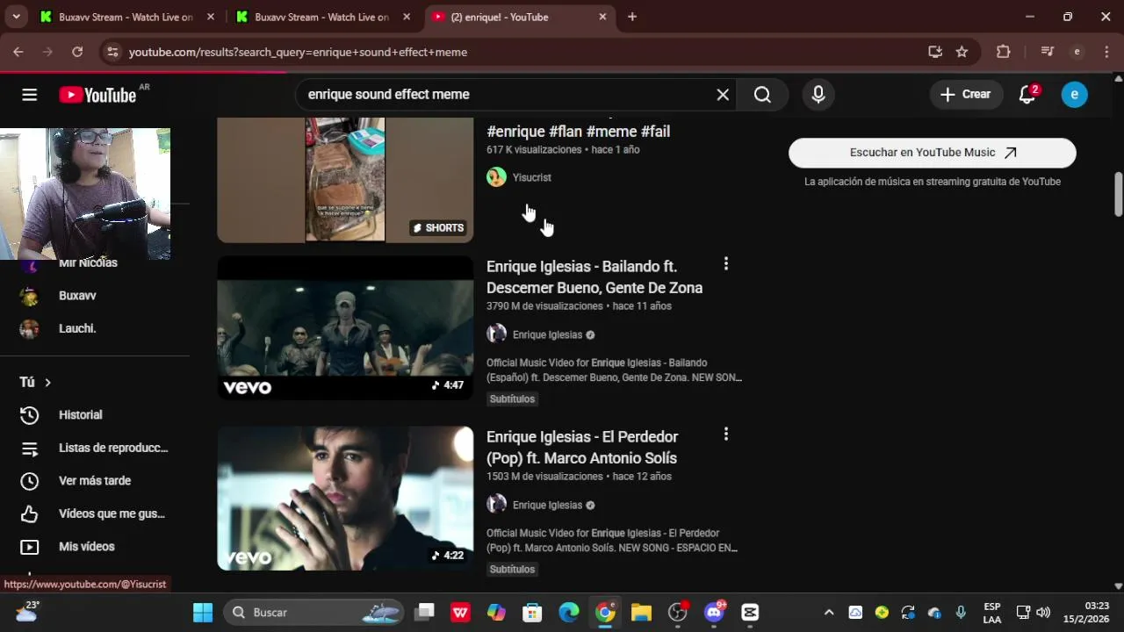Open File Explorer from taskbar
Screen dimensions: 1124x632
click(x=641, y=613)
